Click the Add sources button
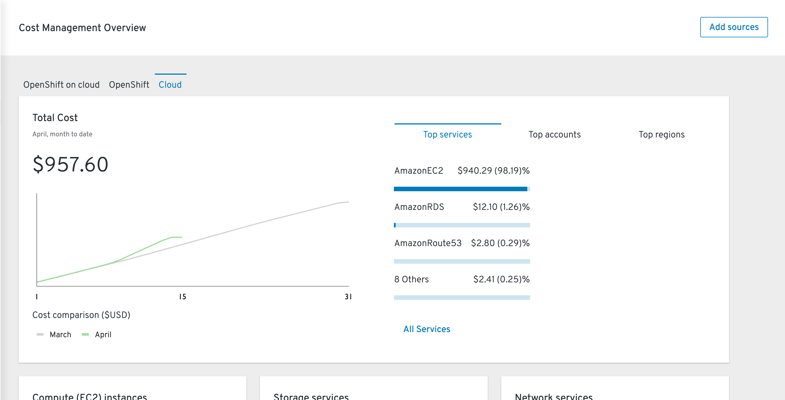Screen dimensions: 785x400 tap(734, 27)
